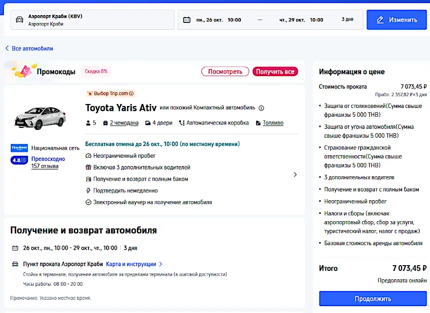Click the back chevron next to Все автомобили

pyautogui.click(x=7, y=48)
